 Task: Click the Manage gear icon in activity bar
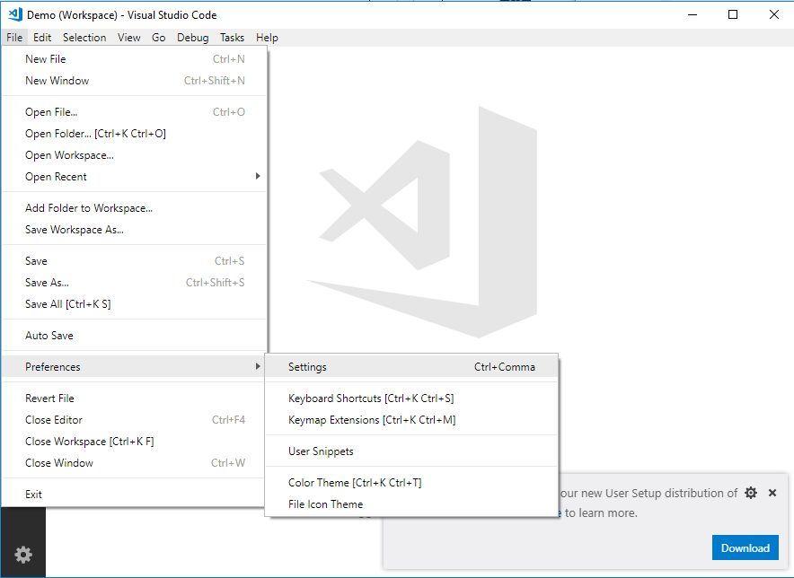click(x=23, y=555)
